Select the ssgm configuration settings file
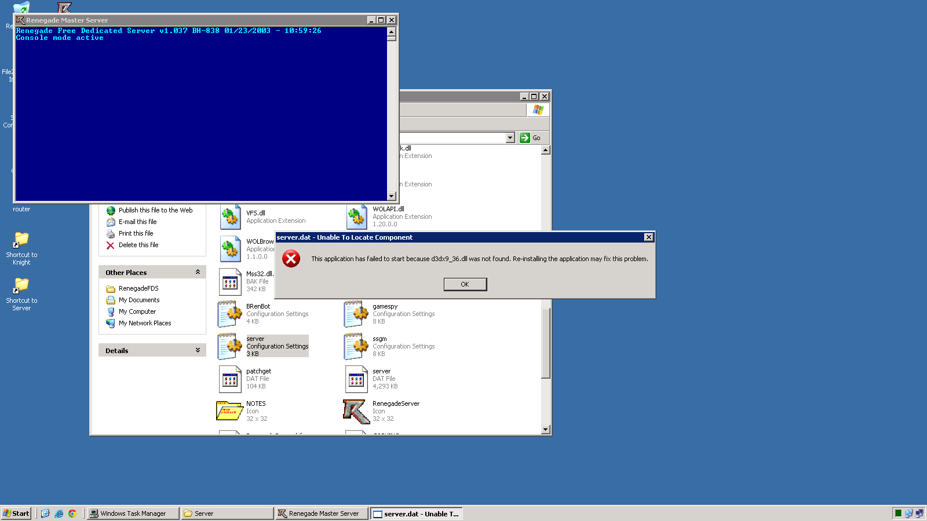Viewport: 927px width, 521px height. coord(356,346)
